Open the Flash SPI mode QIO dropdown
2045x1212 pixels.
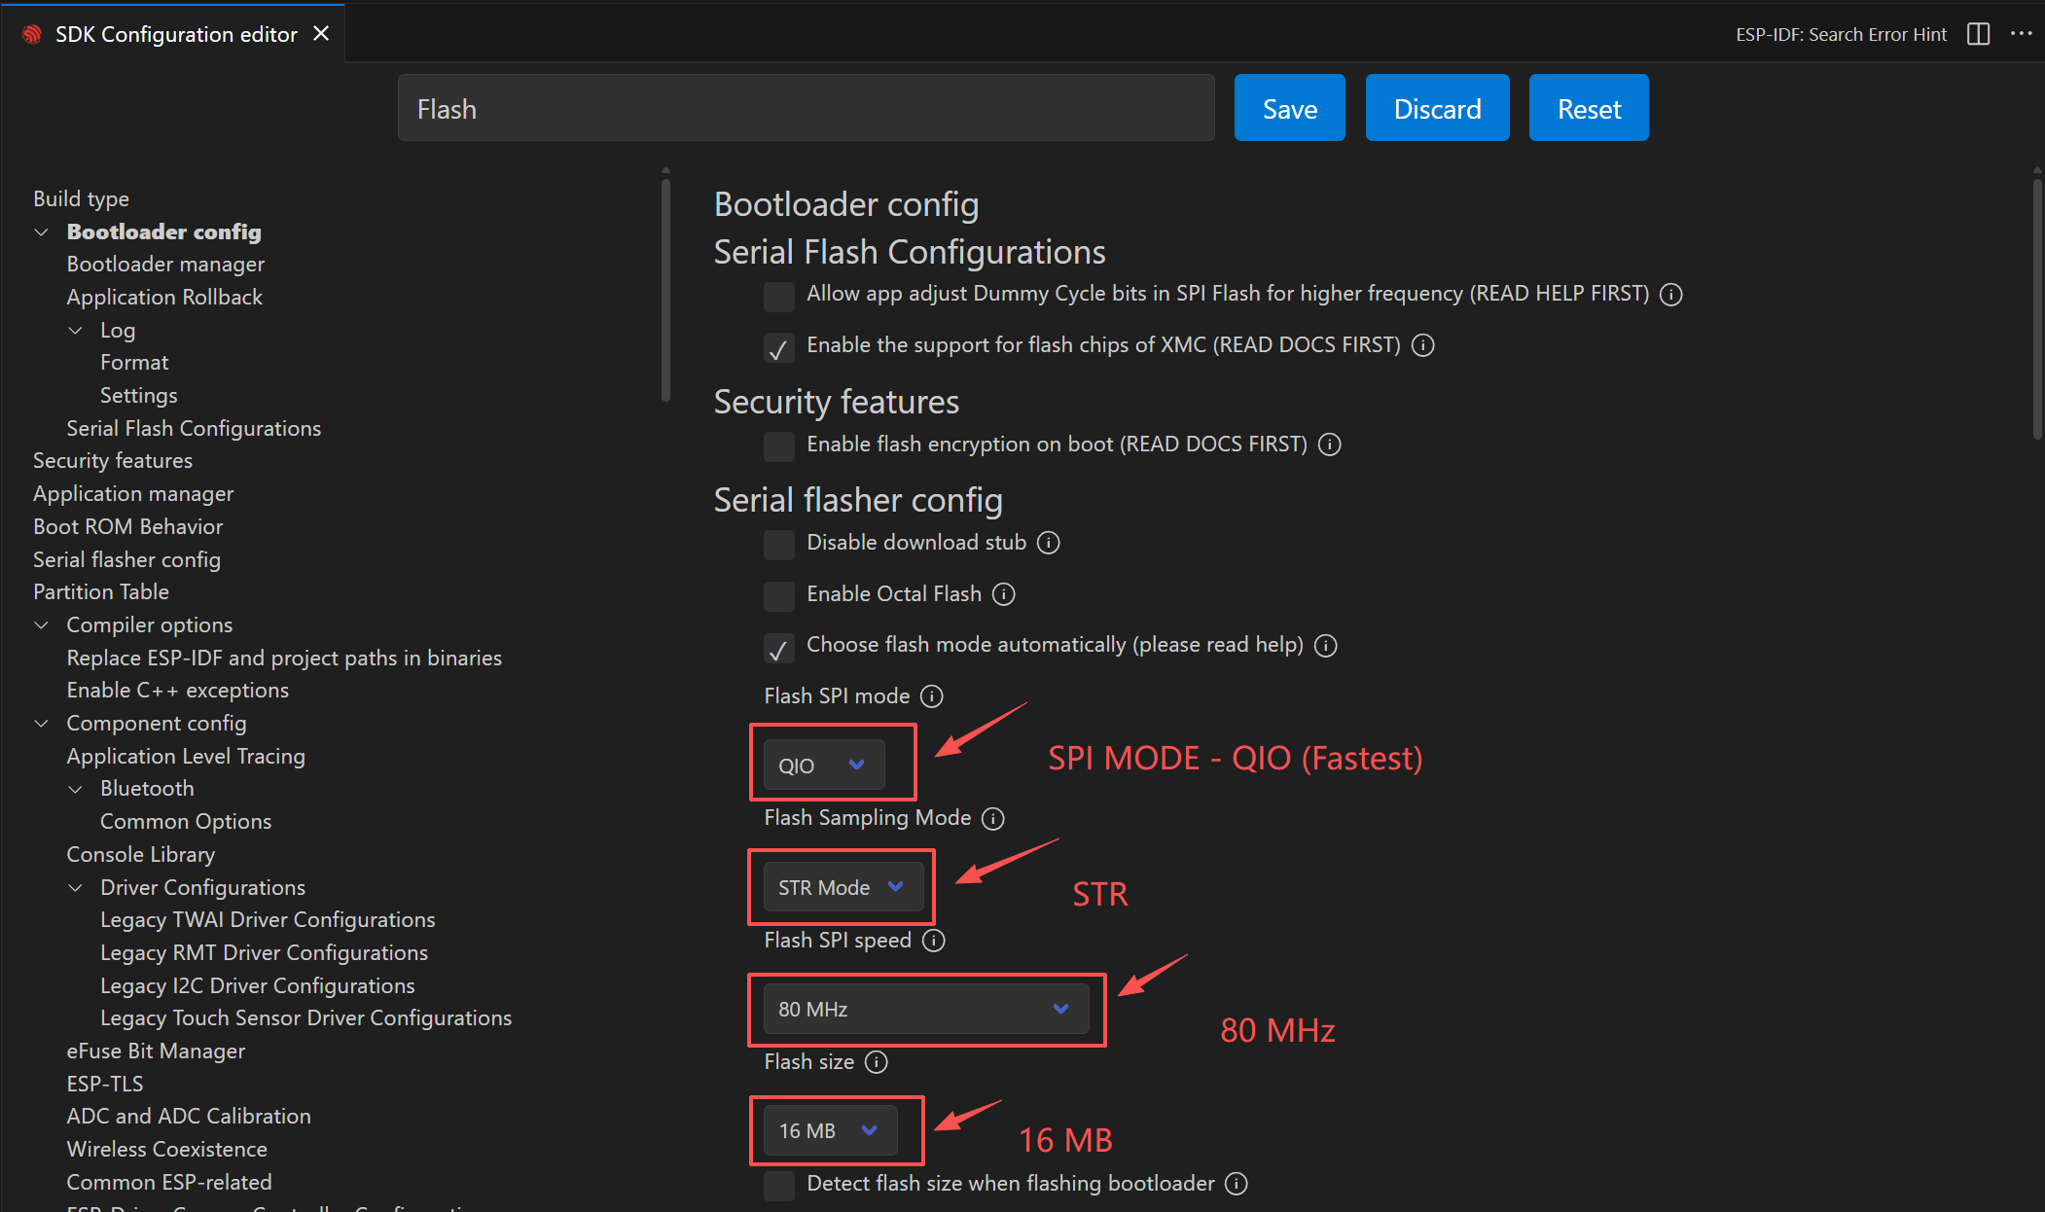coord(823,766)
